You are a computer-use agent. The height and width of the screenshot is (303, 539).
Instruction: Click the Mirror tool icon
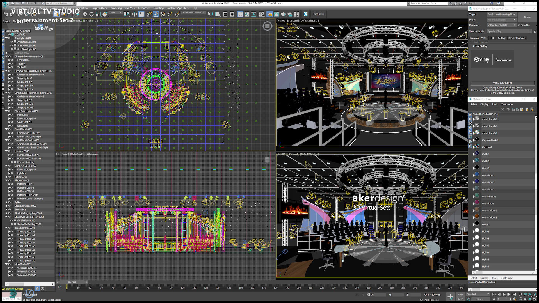[x=210, y=13]
